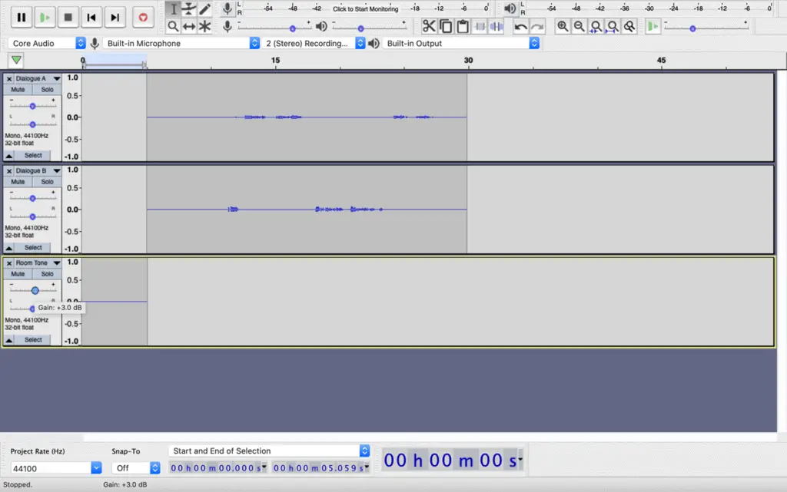Click Select button on Room Tone track
This screenshot has height=492, width=787.
coord(33,340)
